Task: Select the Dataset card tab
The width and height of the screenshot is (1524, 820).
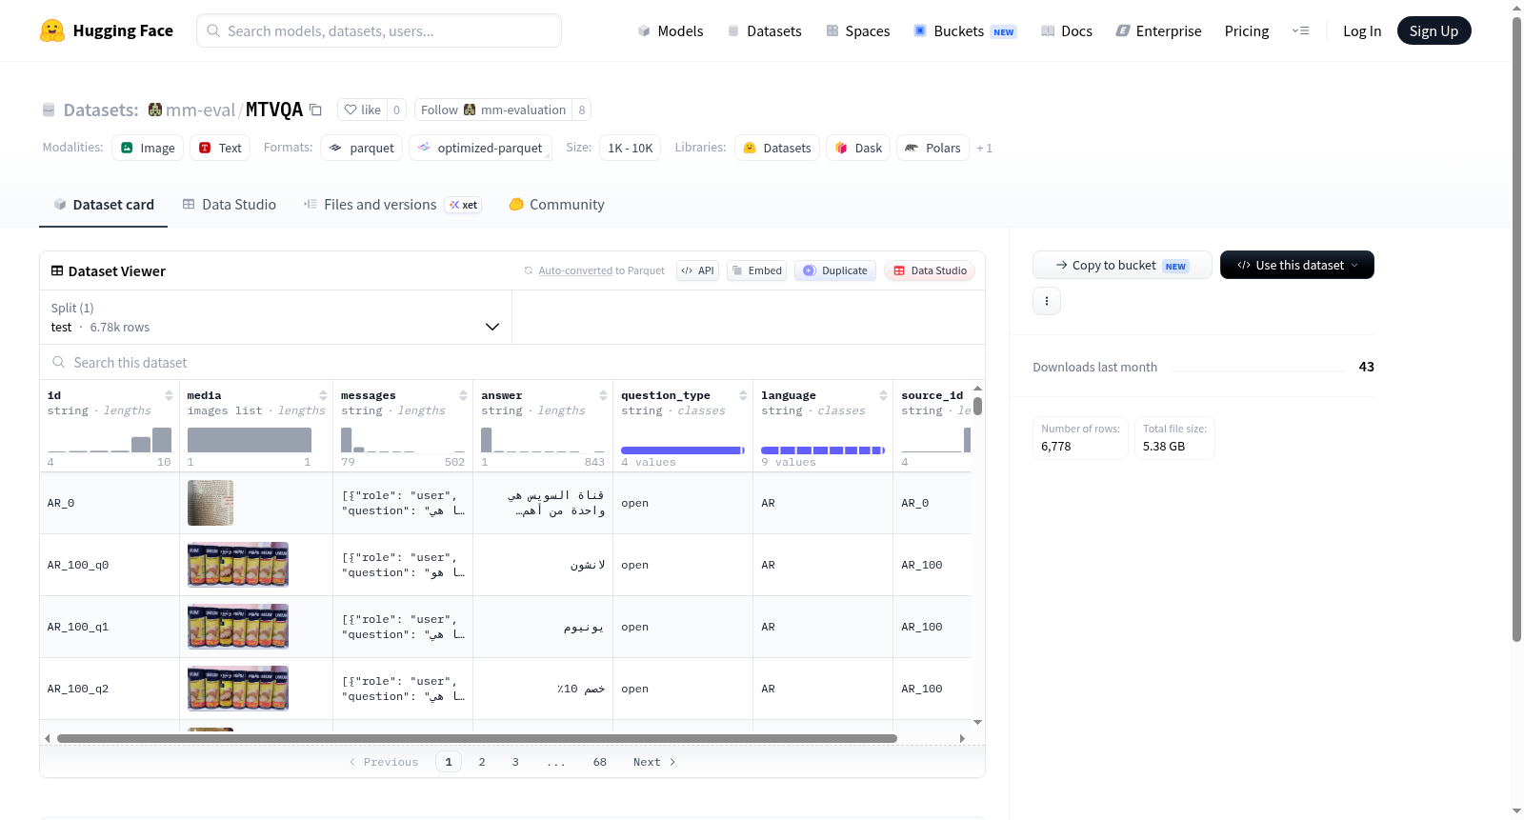Action: point(103,205)
